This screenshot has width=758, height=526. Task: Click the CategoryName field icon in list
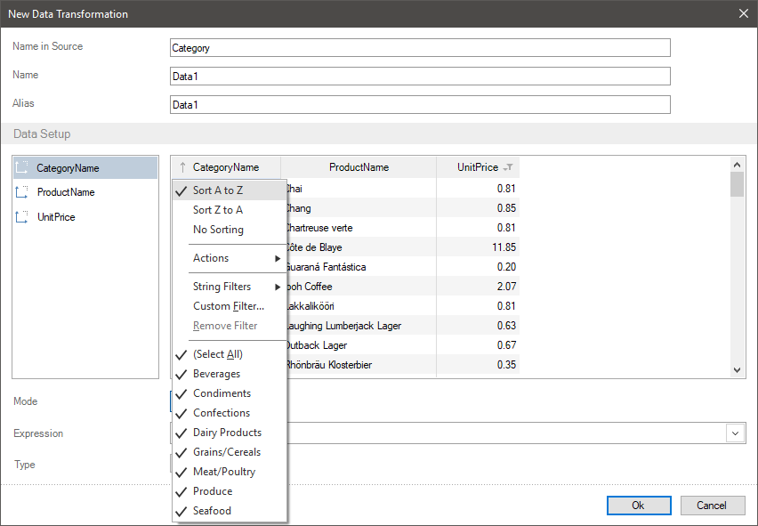pos(22,167)
